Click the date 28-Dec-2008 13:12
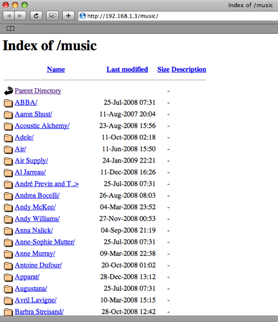This screenshot has height=322, width=278. 128,277
